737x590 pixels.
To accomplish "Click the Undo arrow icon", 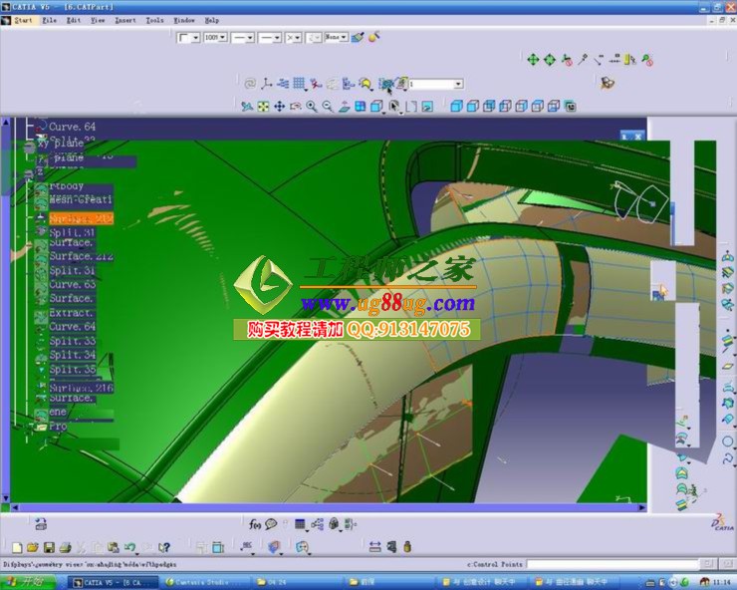I will tap(129, 547).
